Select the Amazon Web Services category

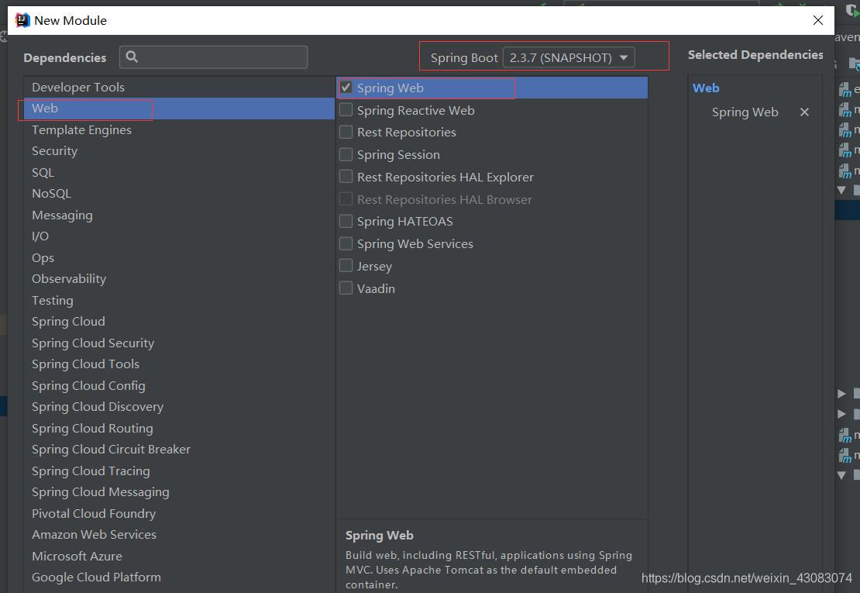[x=179, y=535]
